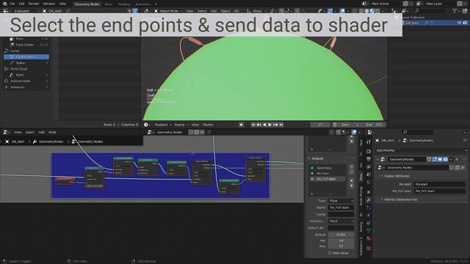
Task: Toggle GN_start visibility eye in outliner
Action: pyautogui.click(x=459, y=23)
